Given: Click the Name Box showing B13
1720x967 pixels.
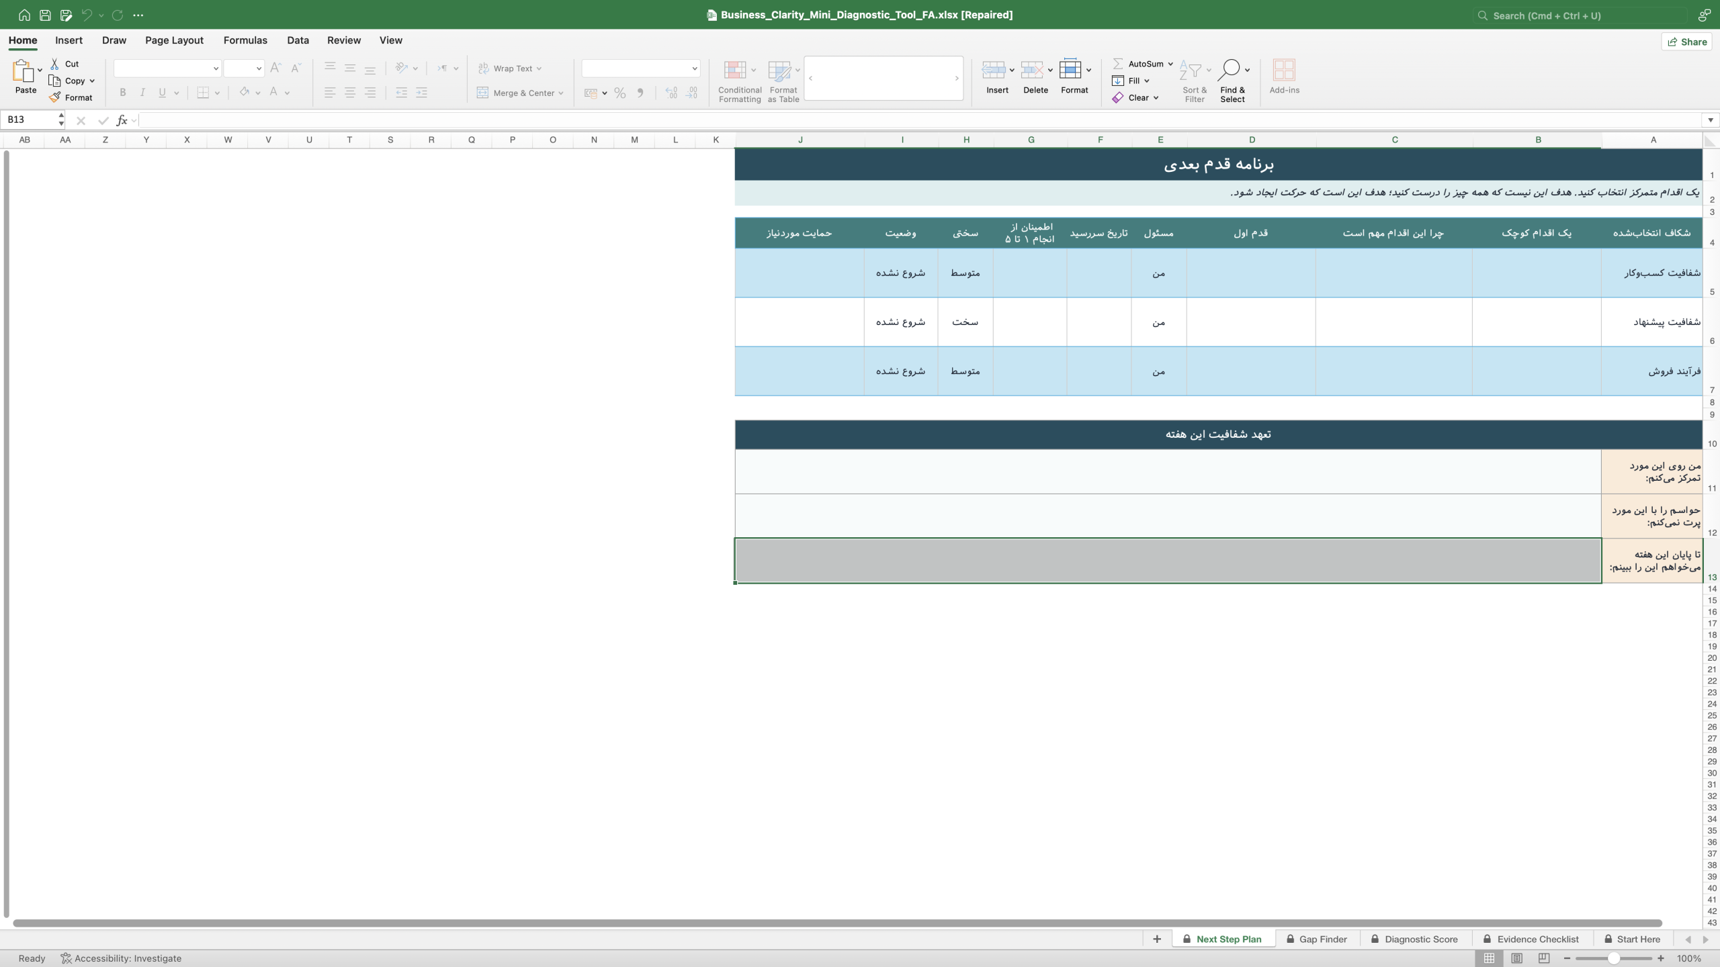Looking at the screenshot, I should pos(30,120).
